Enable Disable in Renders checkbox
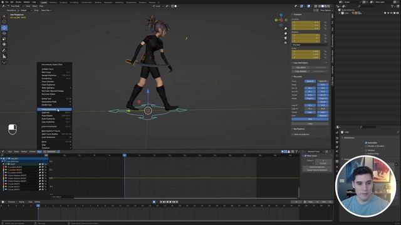The width and height of the screenshot is (401, 225). click(x=366, y=146)
